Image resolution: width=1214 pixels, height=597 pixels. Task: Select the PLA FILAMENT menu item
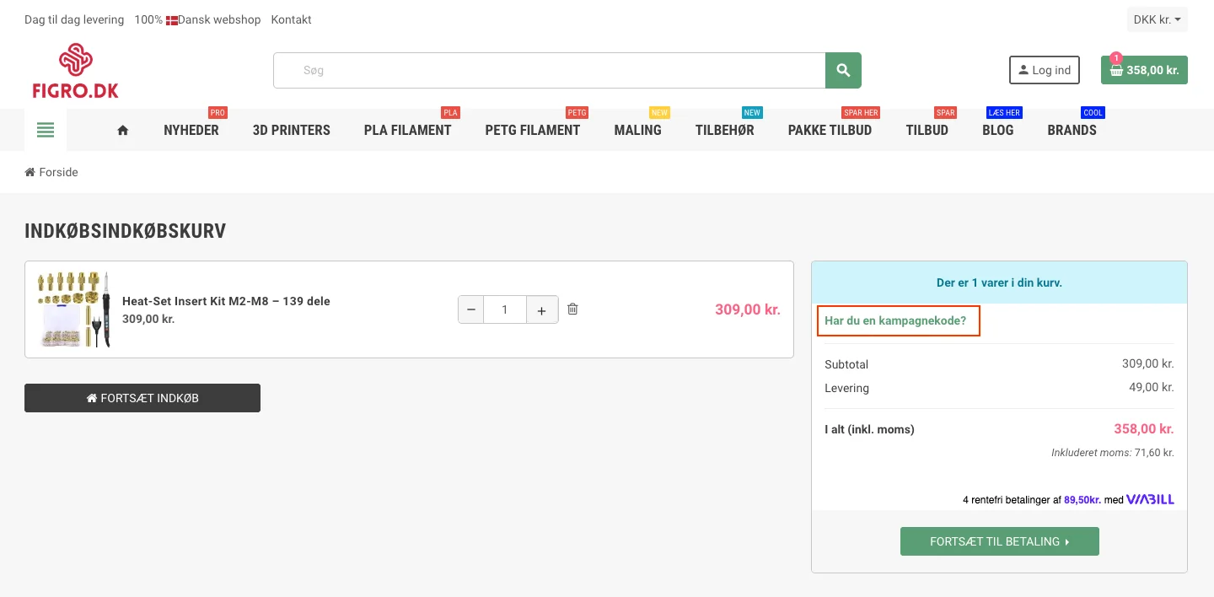(408, 130)
